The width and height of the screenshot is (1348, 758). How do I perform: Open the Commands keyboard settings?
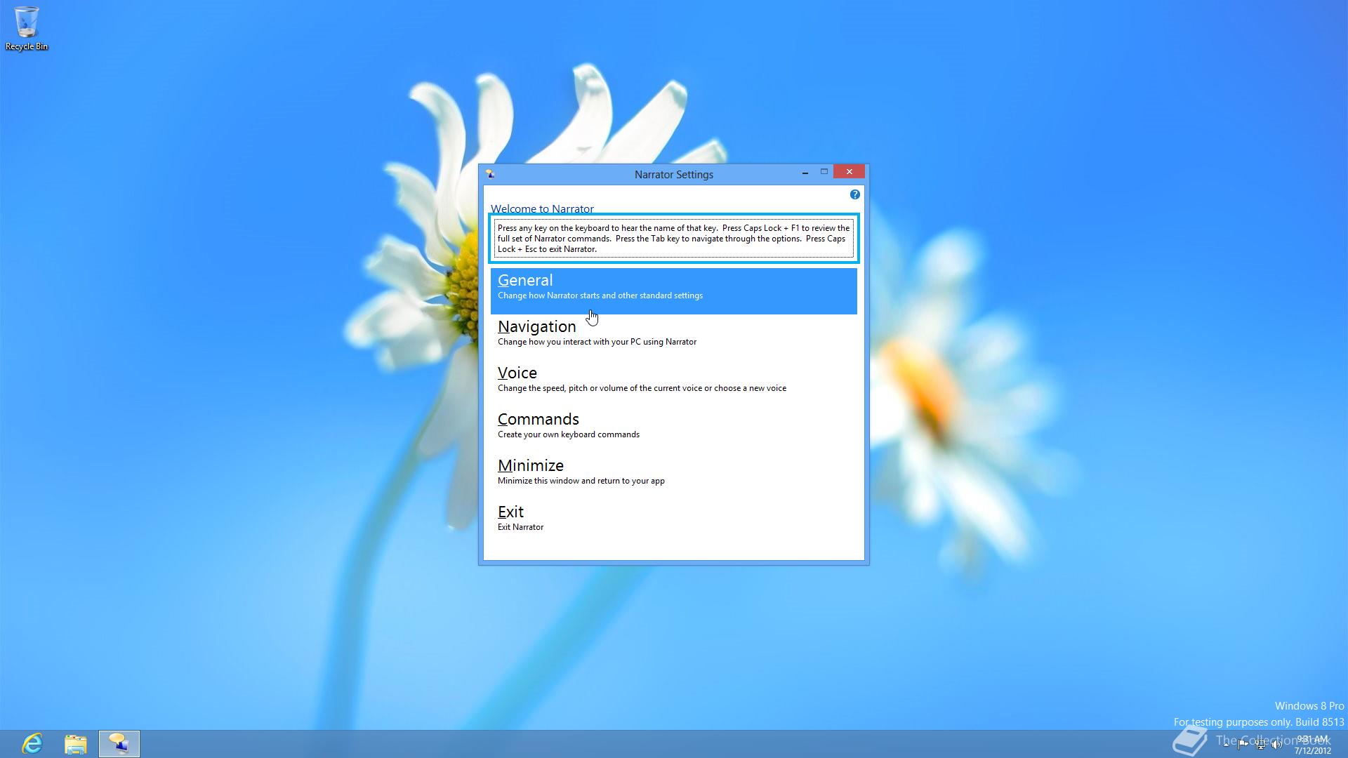673,430
